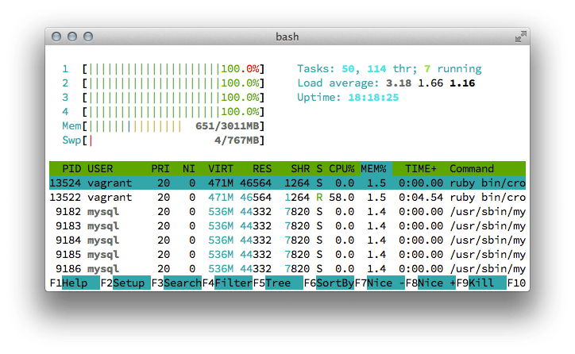This screenshot has width=575, height=354.
Task: Select F9 Kill in the footer
Action: tap(481, 283)
